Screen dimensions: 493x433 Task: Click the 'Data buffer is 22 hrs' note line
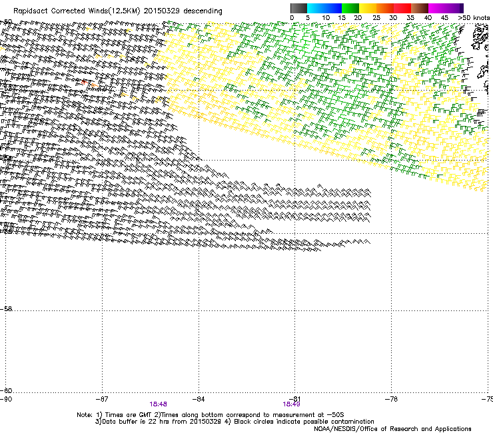click(235, 422)
